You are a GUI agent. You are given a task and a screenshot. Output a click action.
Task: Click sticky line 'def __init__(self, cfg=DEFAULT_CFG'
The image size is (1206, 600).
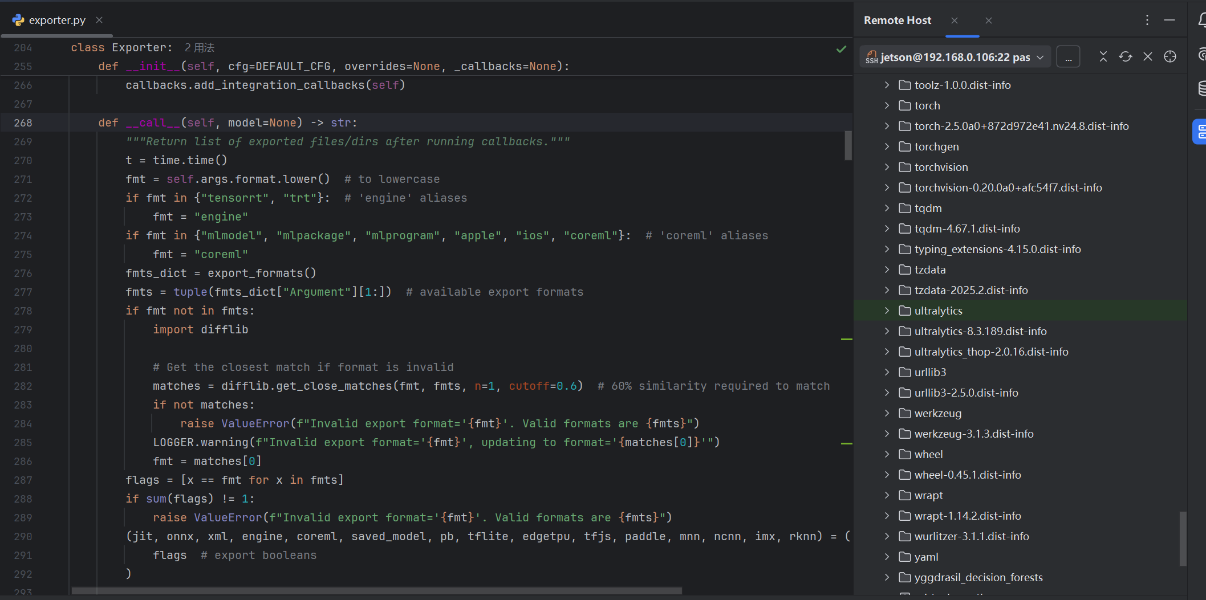pyautogui.click(x=334, y=66)
